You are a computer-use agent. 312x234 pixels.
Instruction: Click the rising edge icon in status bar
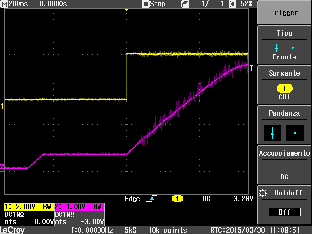tap(152, 198)
